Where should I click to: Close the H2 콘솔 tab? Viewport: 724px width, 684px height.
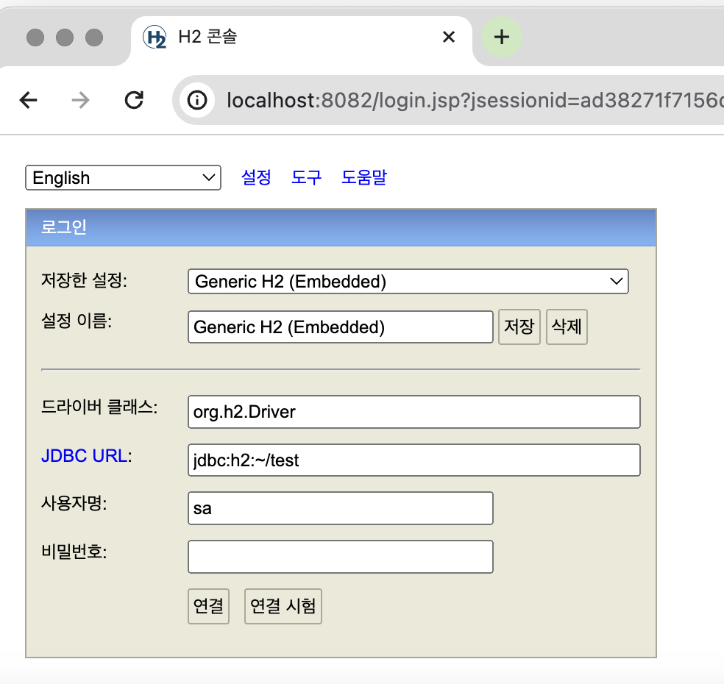click(x=449, y=37)
